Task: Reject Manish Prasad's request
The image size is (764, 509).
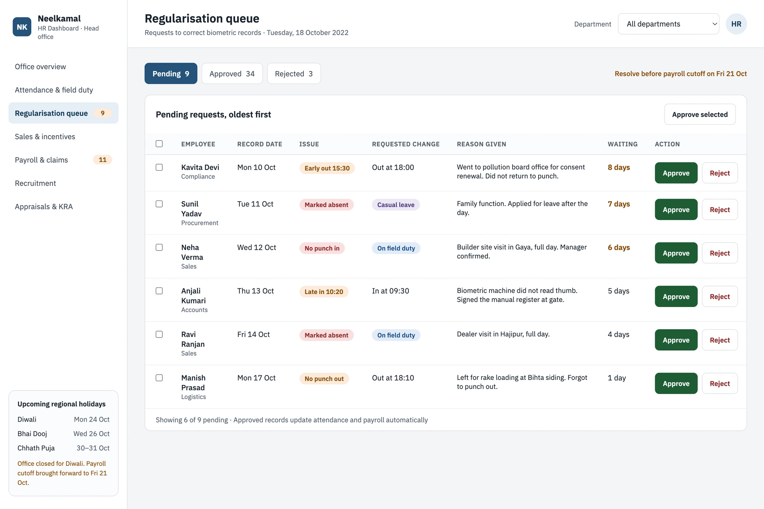Action: point(720,384)
